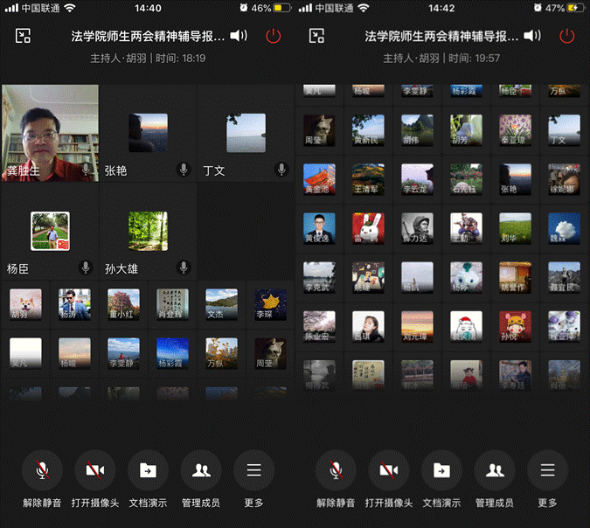Open 文档演示 document sharing on left phone
Screen dimensions: 590x528
pyautogui.click(x=148, y=470)
